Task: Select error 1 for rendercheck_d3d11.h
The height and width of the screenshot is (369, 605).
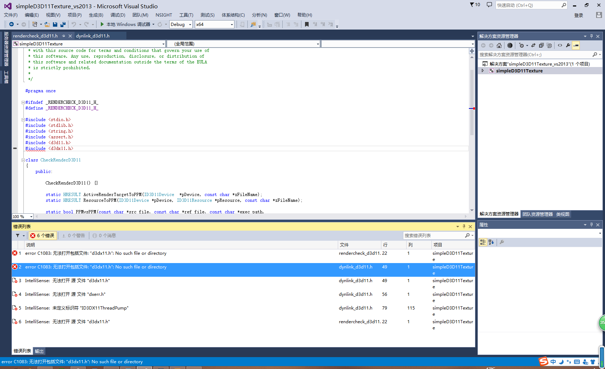Action: 243,256
